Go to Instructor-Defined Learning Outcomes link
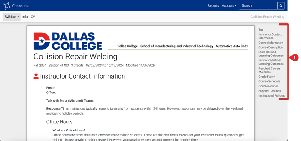 (x=271, y=62)
